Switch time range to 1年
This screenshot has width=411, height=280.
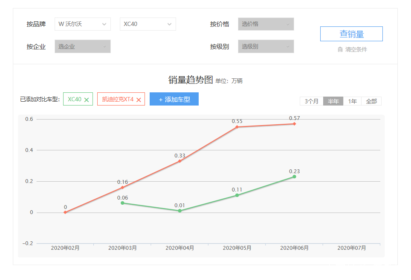[x=352, y=101]
